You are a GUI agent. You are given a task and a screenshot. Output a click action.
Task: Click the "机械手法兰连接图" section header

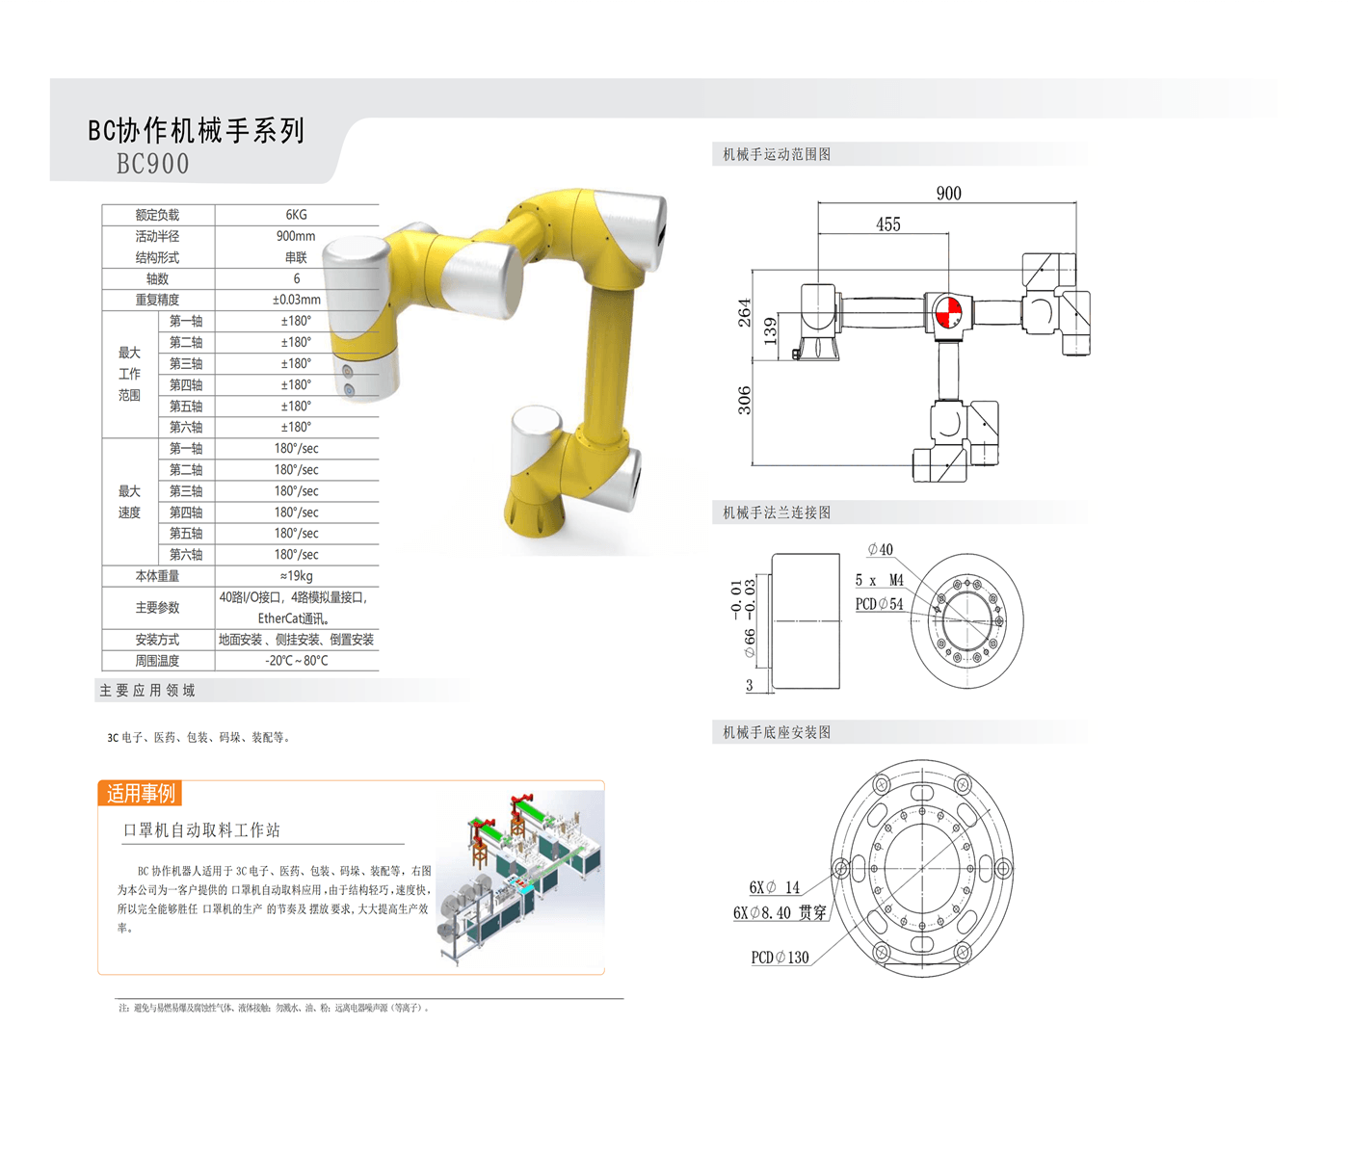[777, 512]
